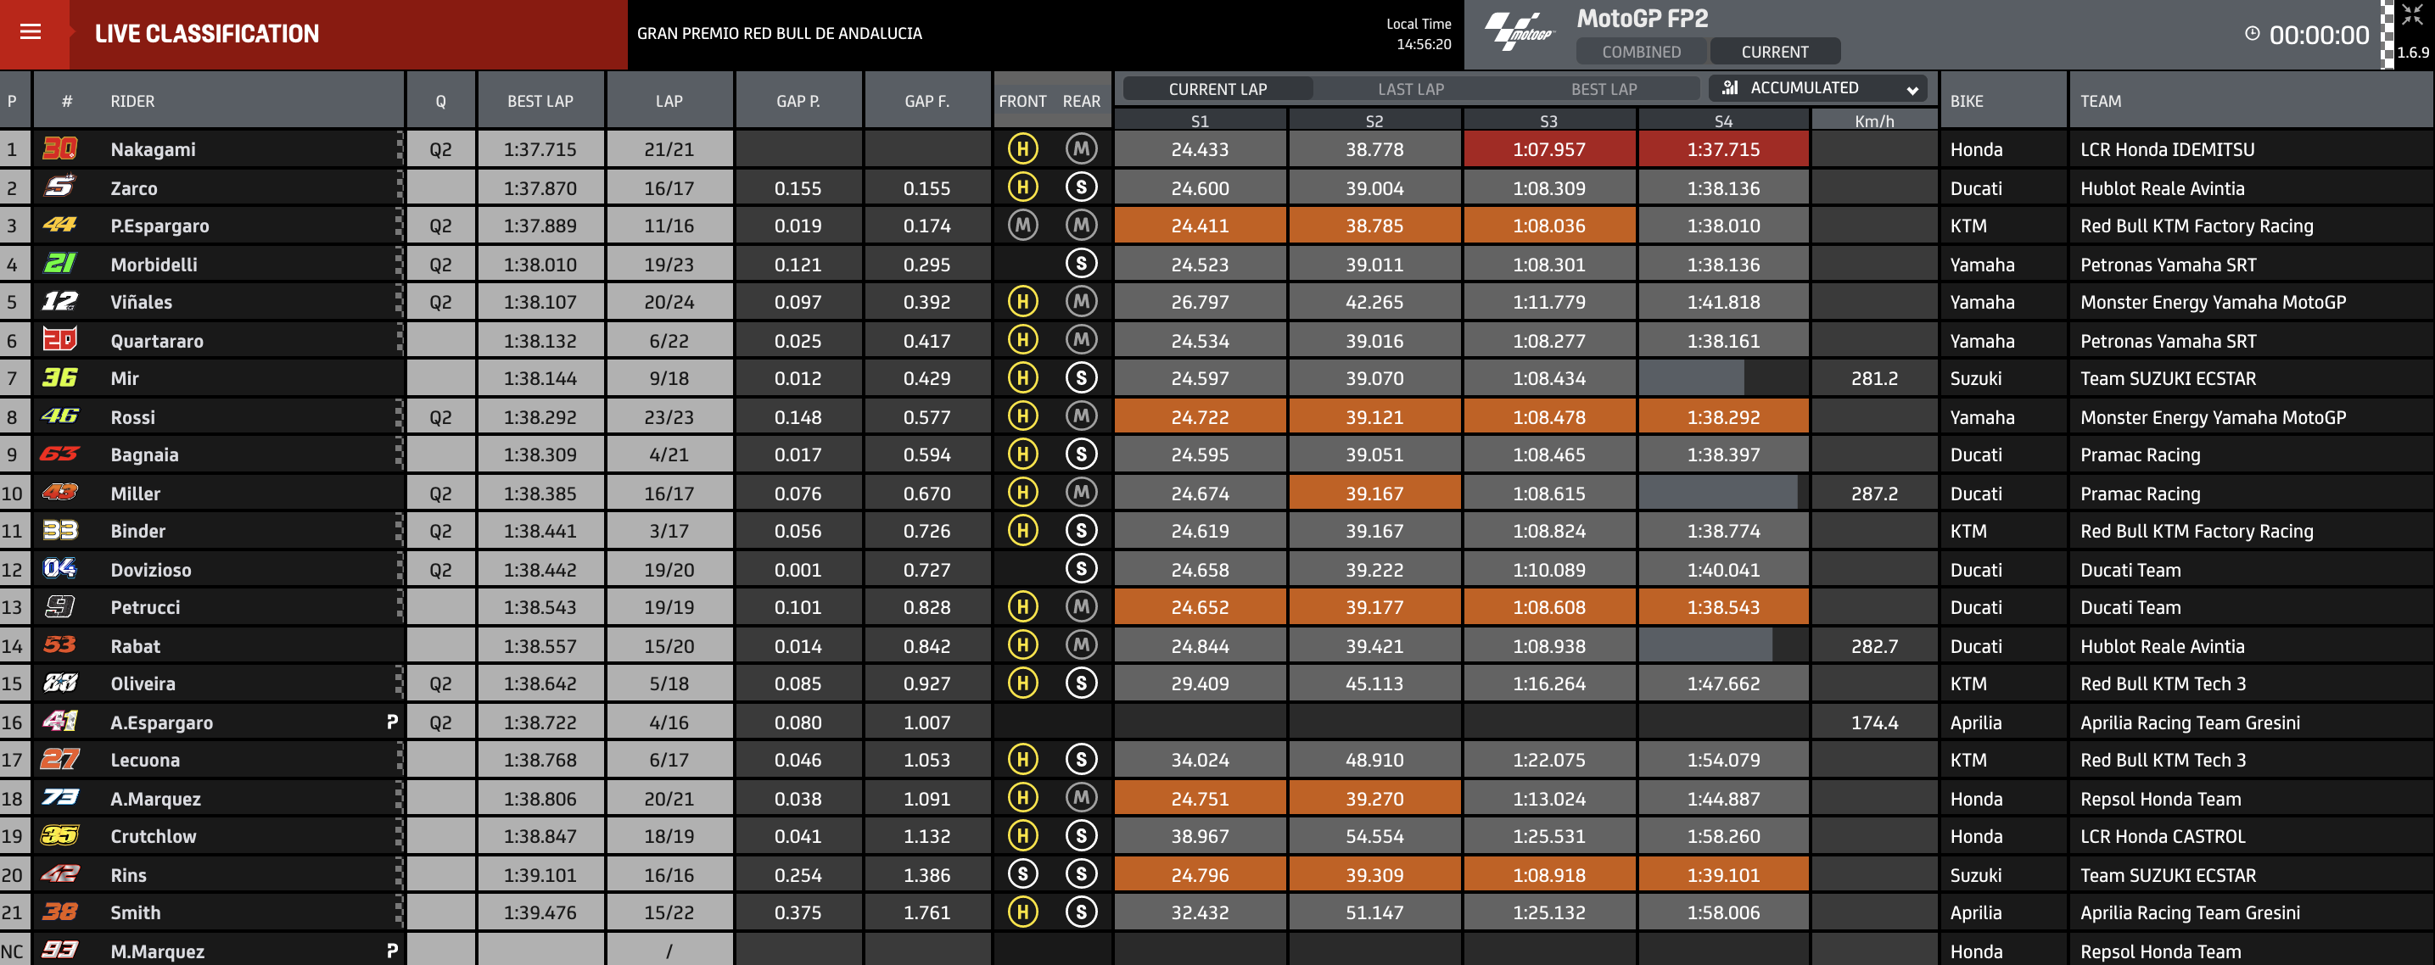Click Nakagami's red S4 time 1:37.715
Viewport: 2435px width, 965px height.
coord(1723,149)
